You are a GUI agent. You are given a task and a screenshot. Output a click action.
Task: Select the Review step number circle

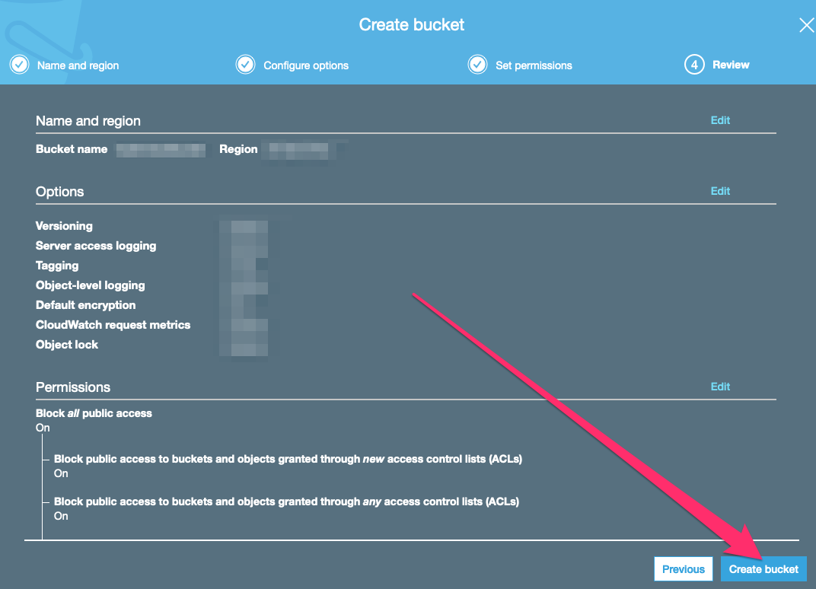click(694, 65)
